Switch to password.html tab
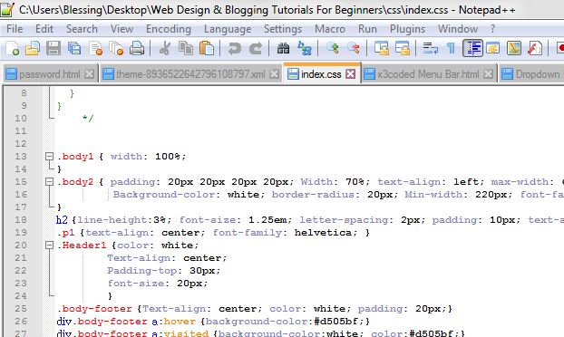This screenshot has height=337, width=564. [x=50, y=74]
